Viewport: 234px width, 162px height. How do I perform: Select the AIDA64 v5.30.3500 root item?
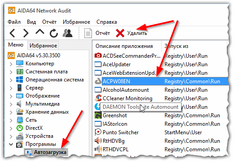click(39, 55)
